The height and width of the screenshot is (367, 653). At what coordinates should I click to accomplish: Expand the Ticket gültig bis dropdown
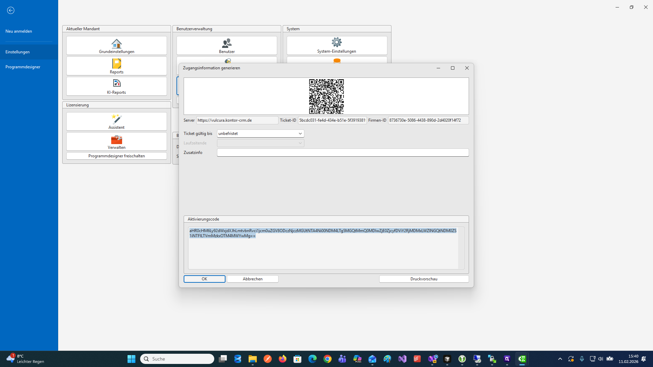click(x=300, y=134)
